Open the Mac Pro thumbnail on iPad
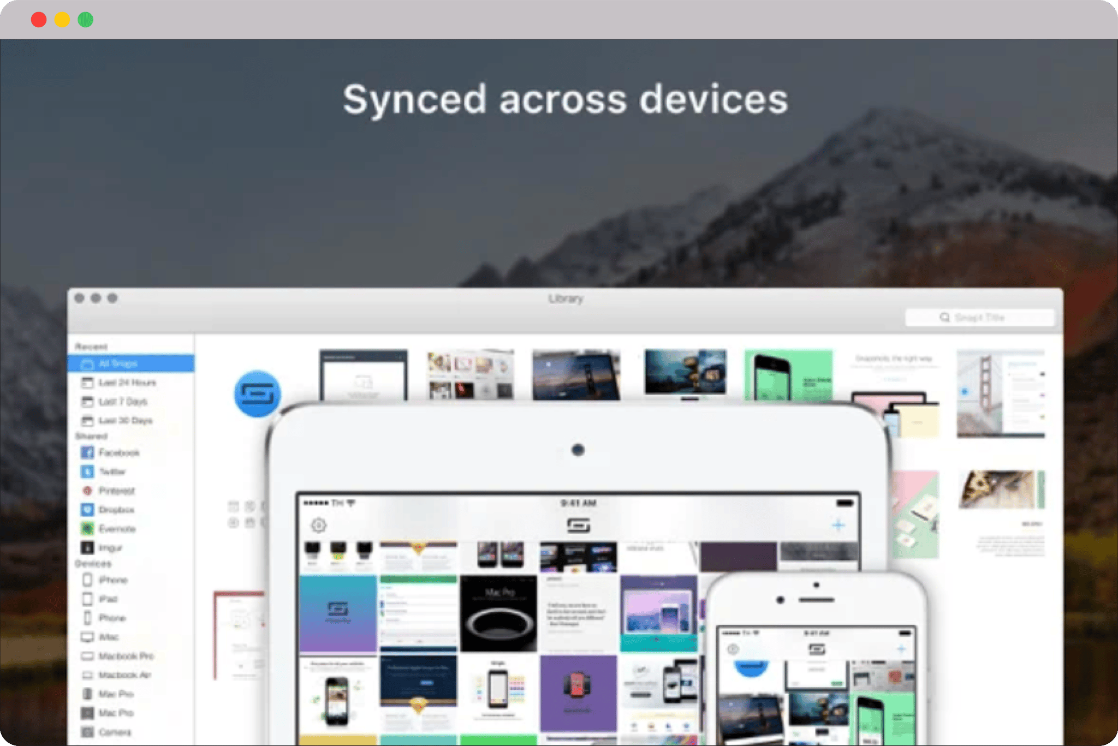Image resolution: width=1118 pixels, height=746 pixels. click(x=498, y=613)
